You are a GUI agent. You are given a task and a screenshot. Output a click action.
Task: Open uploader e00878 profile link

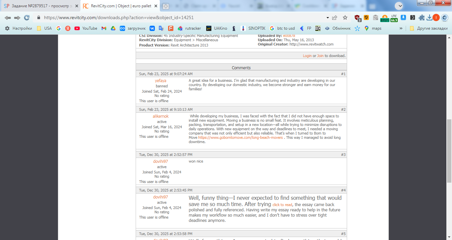click(x=289, y=36)
